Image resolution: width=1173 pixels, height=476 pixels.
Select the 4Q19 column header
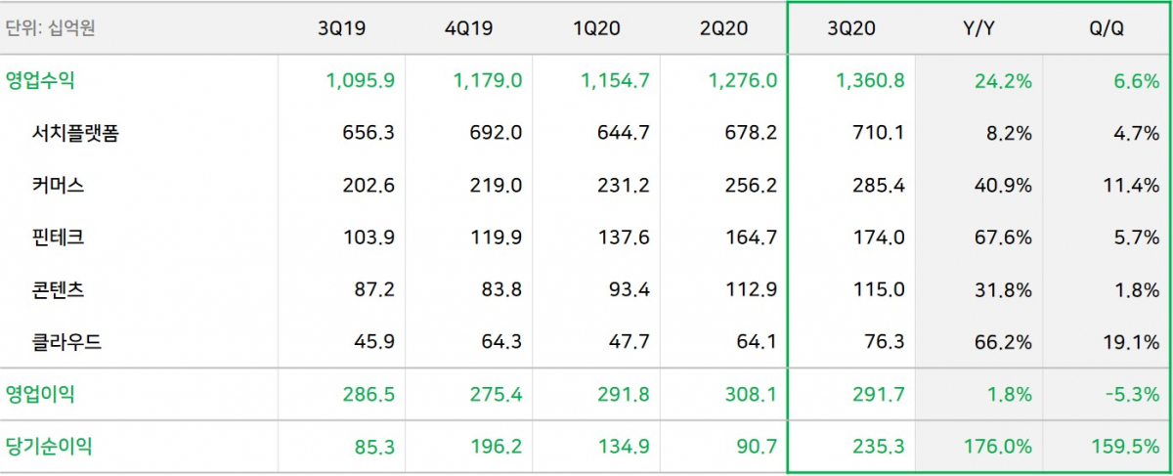(468, 28)
